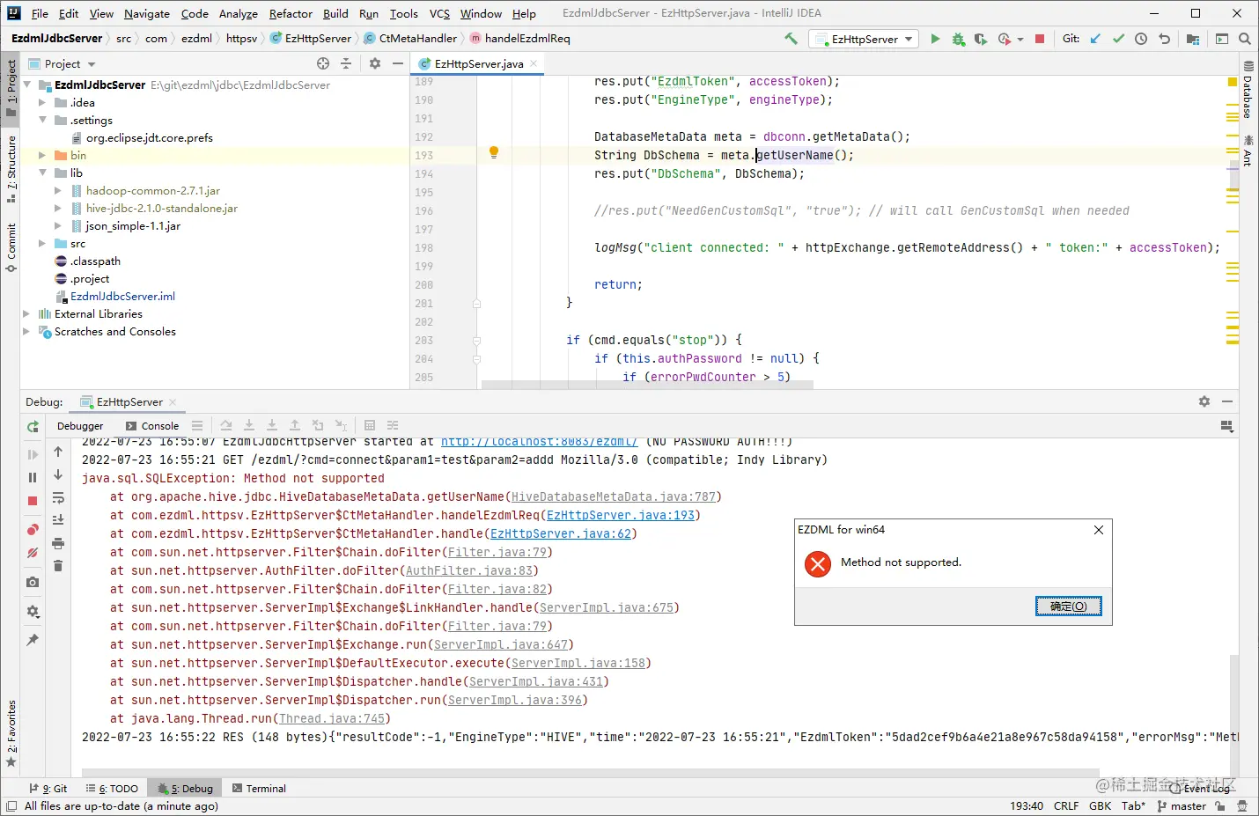Viewport: 1259px width, 816px height.
Task: Open the Navigate menu
Action: pos(147,13)
